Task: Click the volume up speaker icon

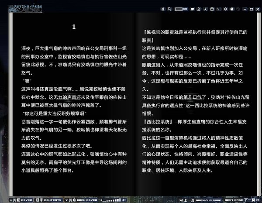Action: (124, 200)
